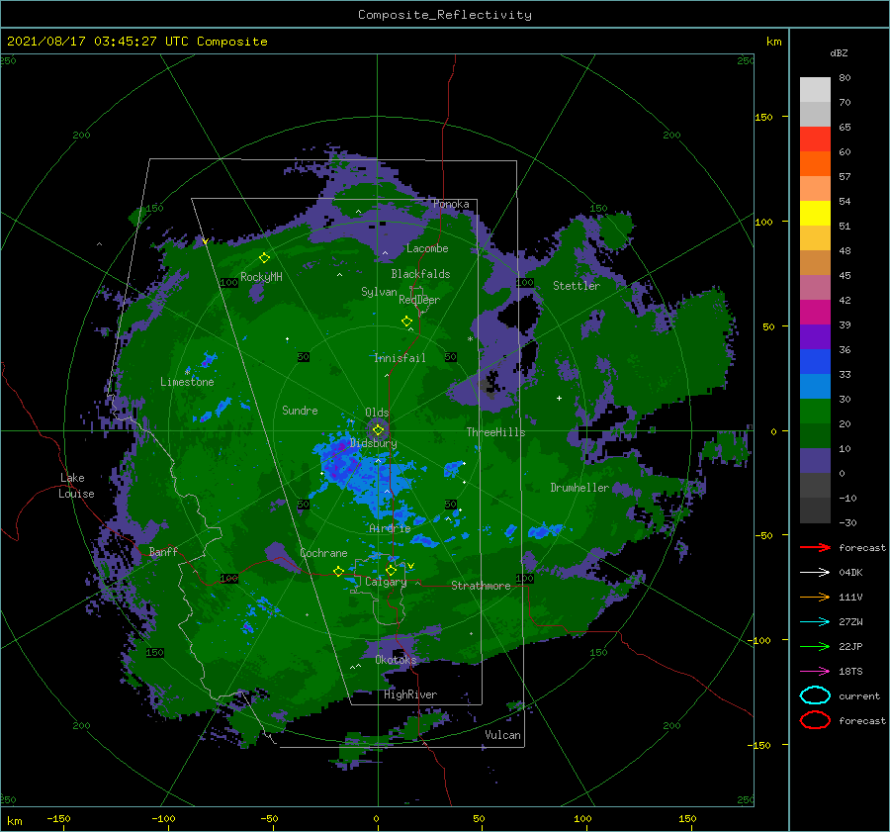The image size is (890, 832).
Task: Click the green 22JP arrow icon
Action: click(815, 646)
